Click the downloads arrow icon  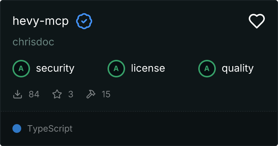click(x=18, y=95)
